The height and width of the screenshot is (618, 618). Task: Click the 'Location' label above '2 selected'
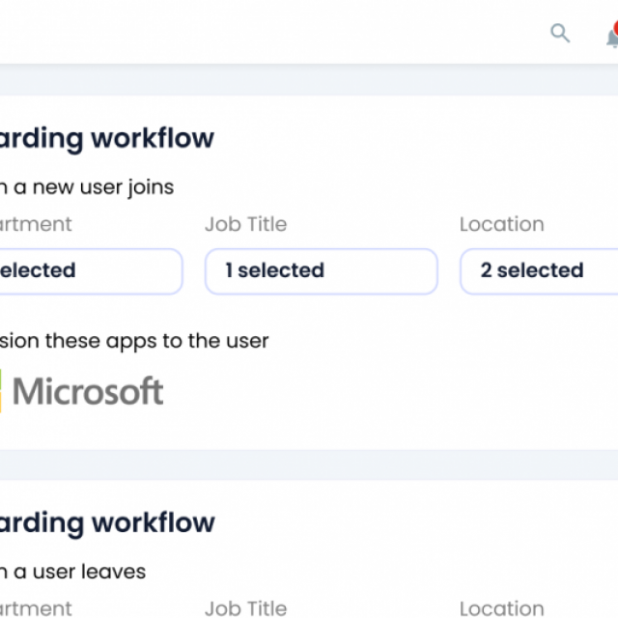click(x=502, y=224)
